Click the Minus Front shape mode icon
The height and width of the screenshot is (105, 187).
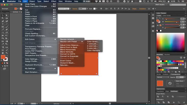click(x=163, y=97)
